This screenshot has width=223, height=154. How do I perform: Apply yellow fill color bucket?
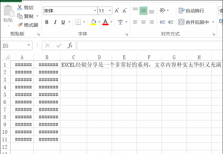tap(93, 22)
